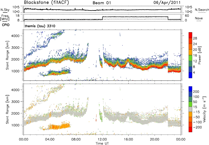
Task: Select the Beam 01 label
Action: point(102,3)
